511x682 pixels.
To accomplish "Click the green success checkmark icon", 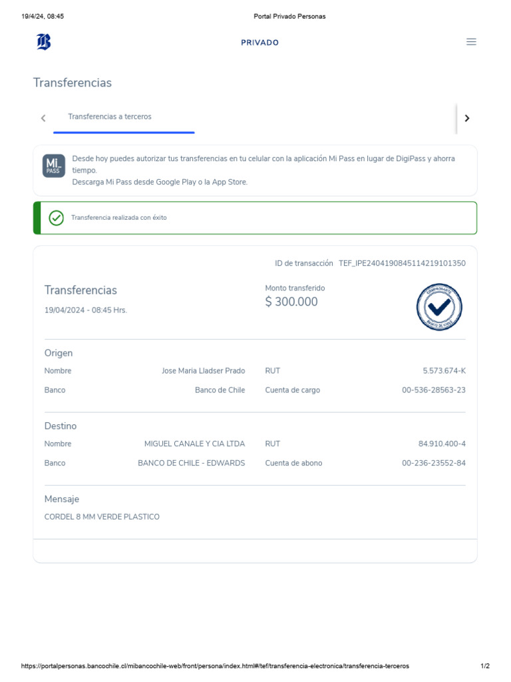I will [x=57, y=218].
